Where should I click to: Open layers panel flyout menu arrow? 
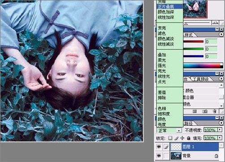click(221, 123)
